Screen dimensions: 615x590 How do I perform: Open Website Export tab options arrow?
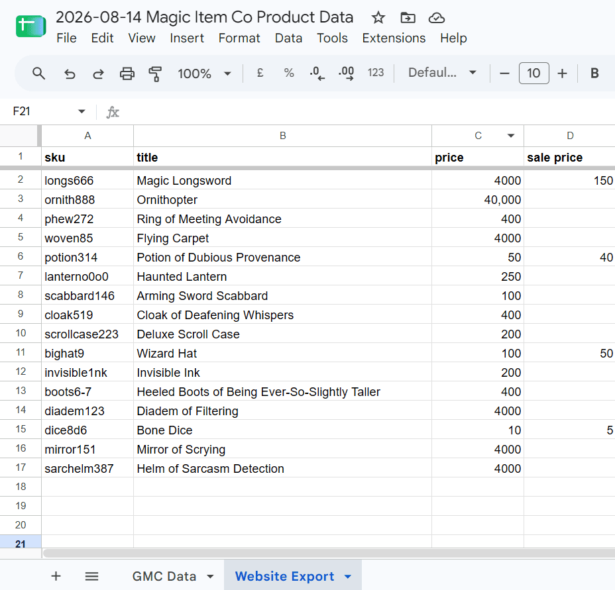tap(347, 576)
